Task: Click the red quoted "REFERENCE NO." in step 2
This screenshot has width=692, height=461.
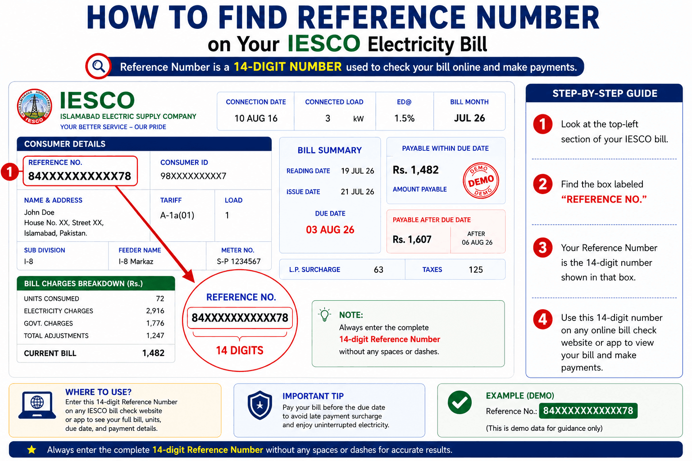Action: pos(604,199)
